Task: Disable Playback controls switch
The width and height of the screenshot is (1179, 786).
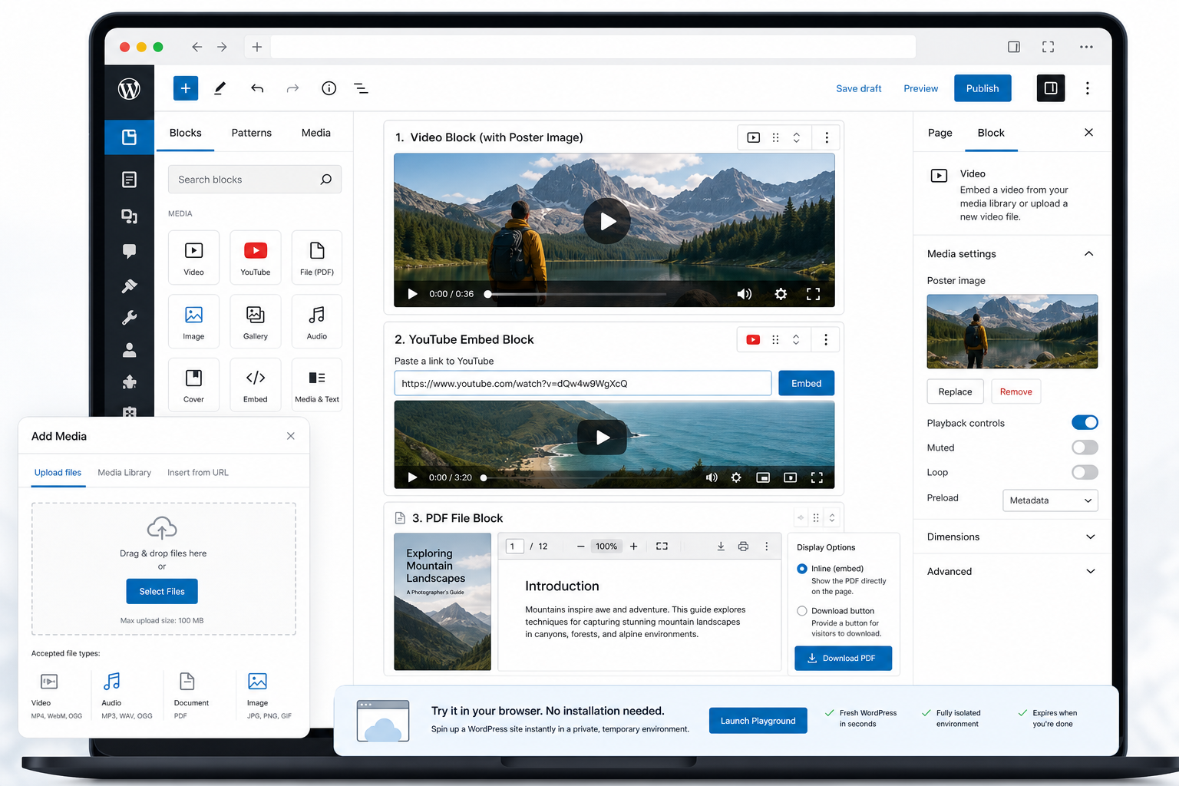Action: [1085, 422]
